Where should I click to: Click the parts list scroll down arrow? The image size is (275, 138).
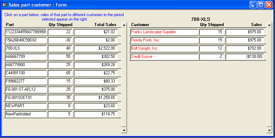pos(124,130)
